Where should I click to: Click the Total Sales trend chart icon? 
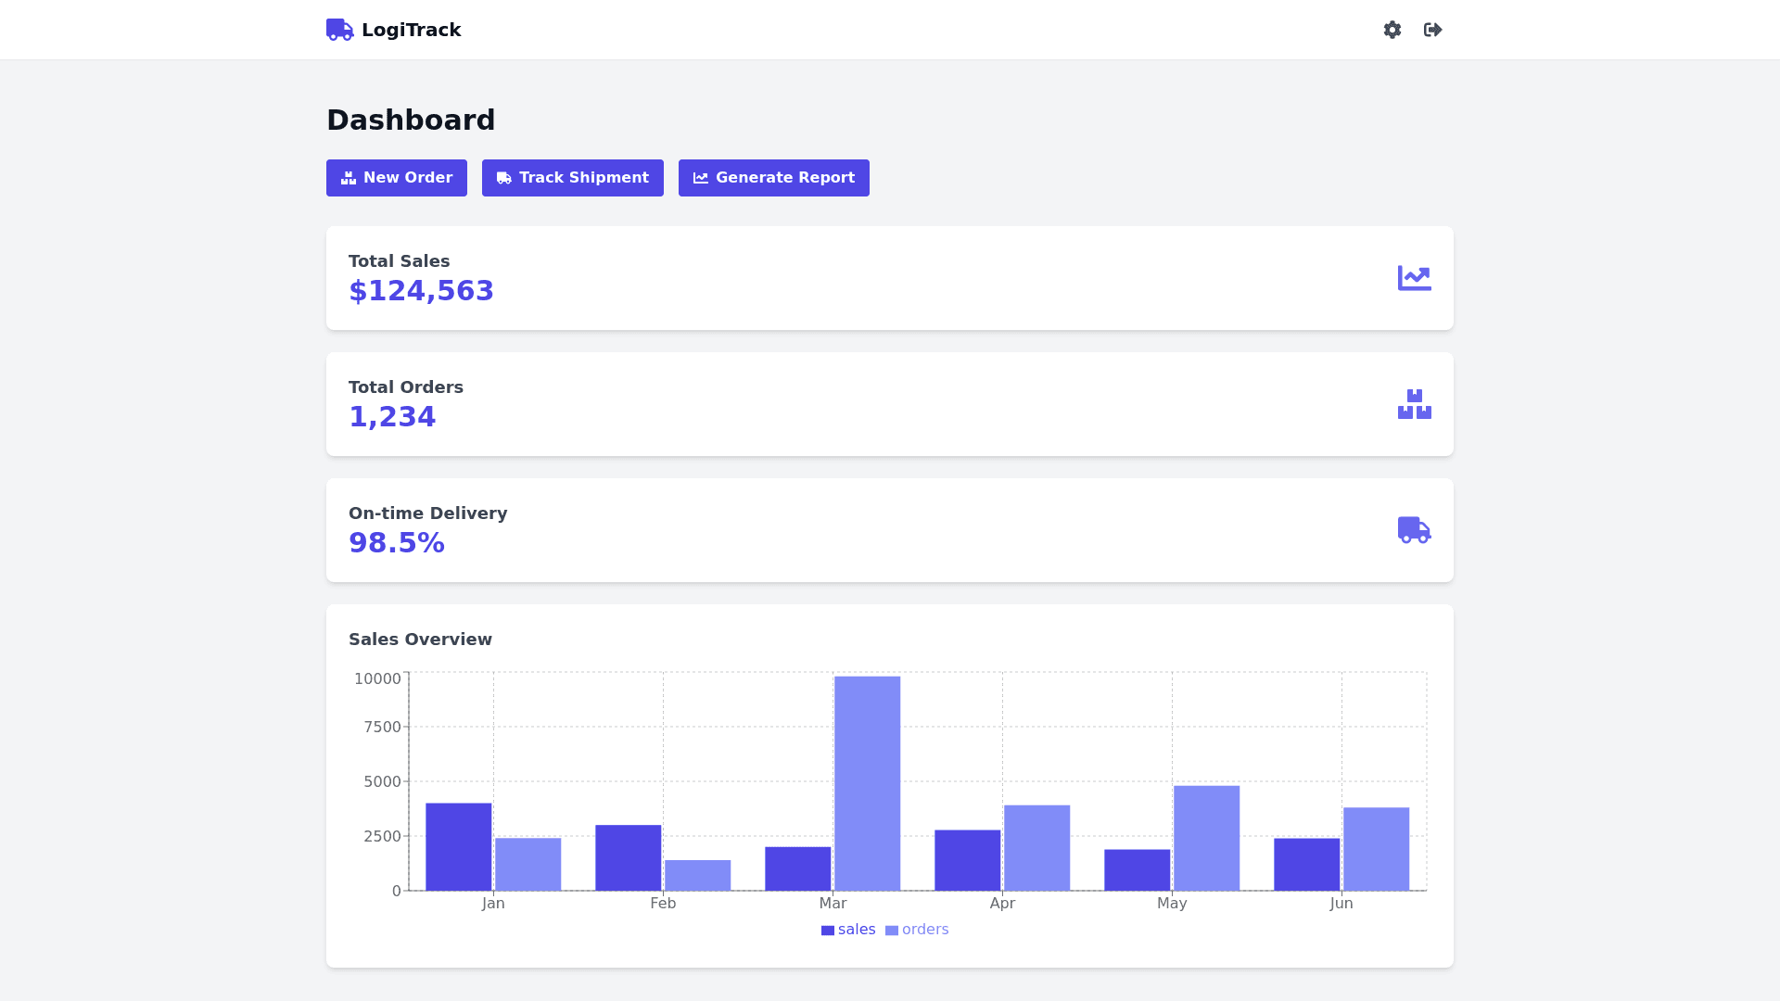(x=1414, y=278)
